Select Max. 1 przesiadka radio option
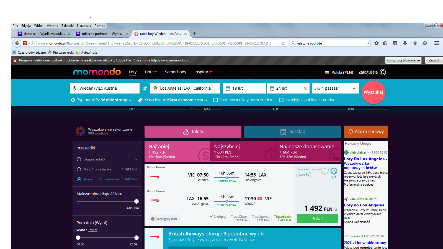 point(79,169)
